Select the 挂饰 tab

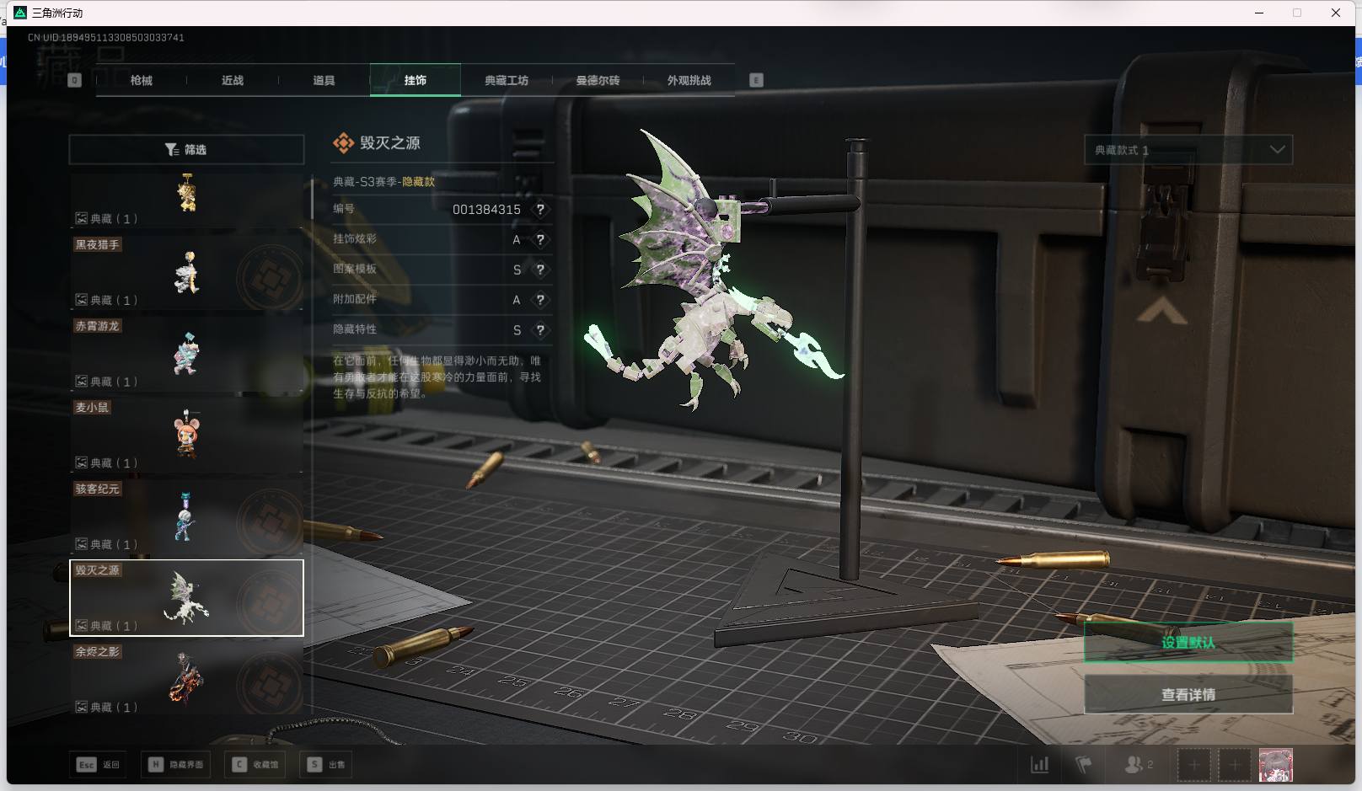416,80
